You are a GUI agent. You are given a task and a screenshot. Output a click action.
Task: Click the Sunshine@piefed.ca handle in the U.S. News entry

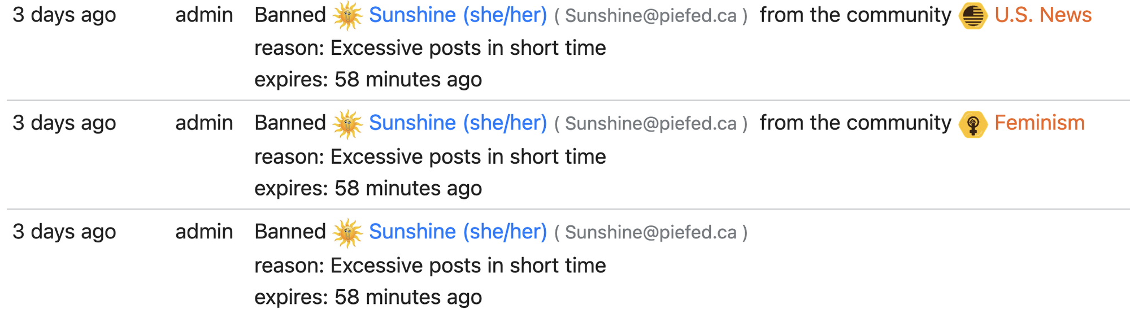click(x=651, y=16)
